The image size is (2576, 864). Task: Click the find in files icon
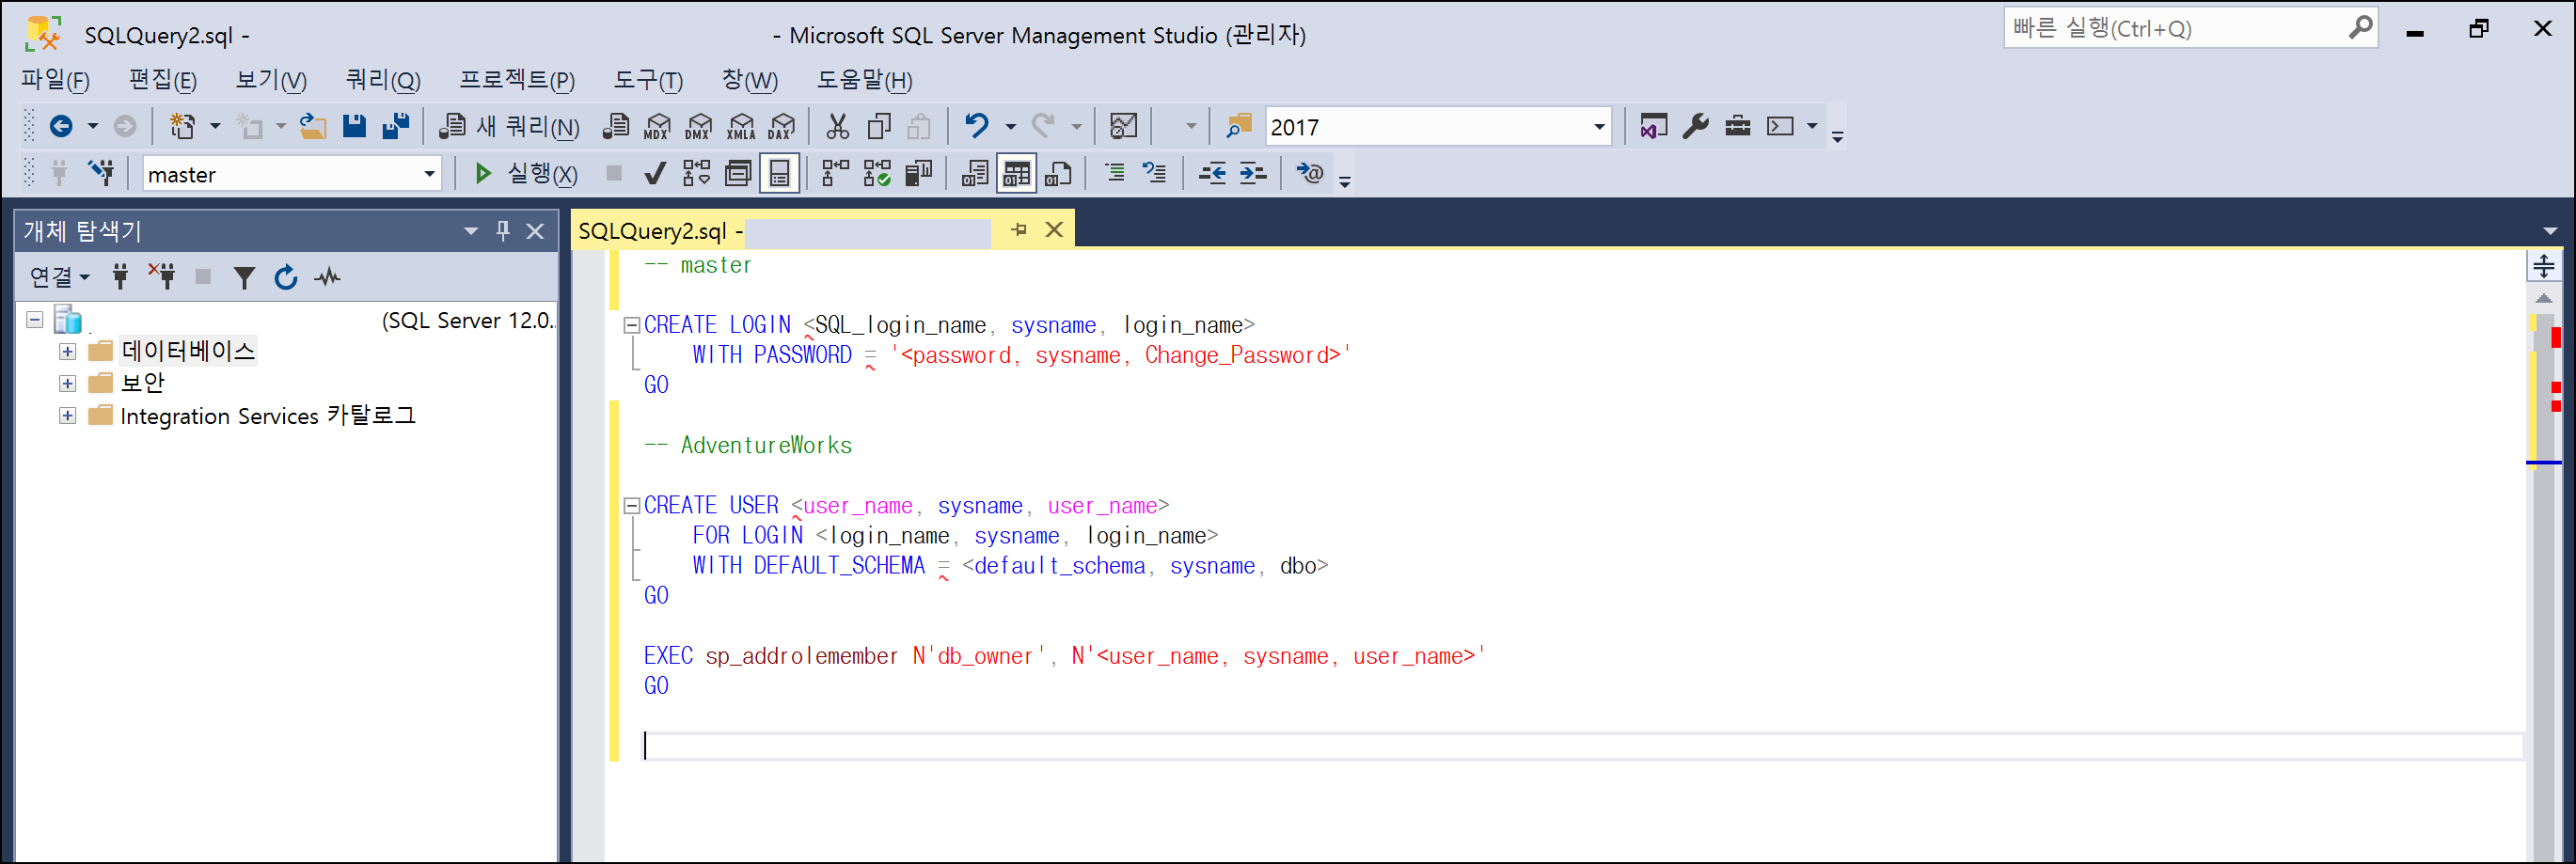pos(1238,126)
